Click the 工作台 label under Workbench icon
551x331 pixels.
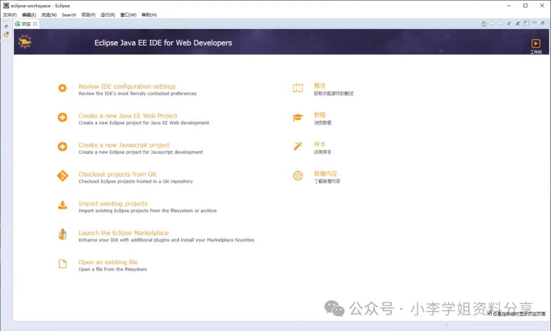(x=536, y=52)
